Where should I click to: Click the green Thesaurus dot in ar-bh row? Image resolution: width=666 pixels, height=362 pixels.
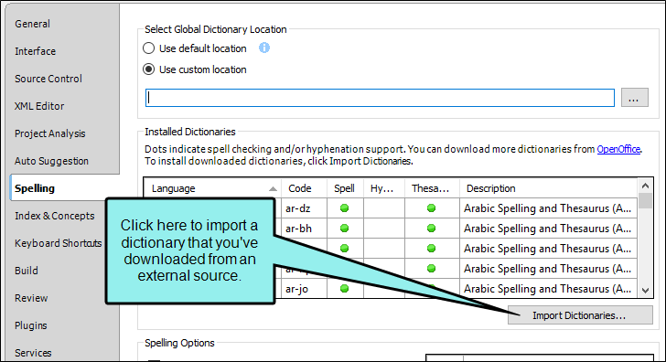pyautogui.click(x=431, y=228)
